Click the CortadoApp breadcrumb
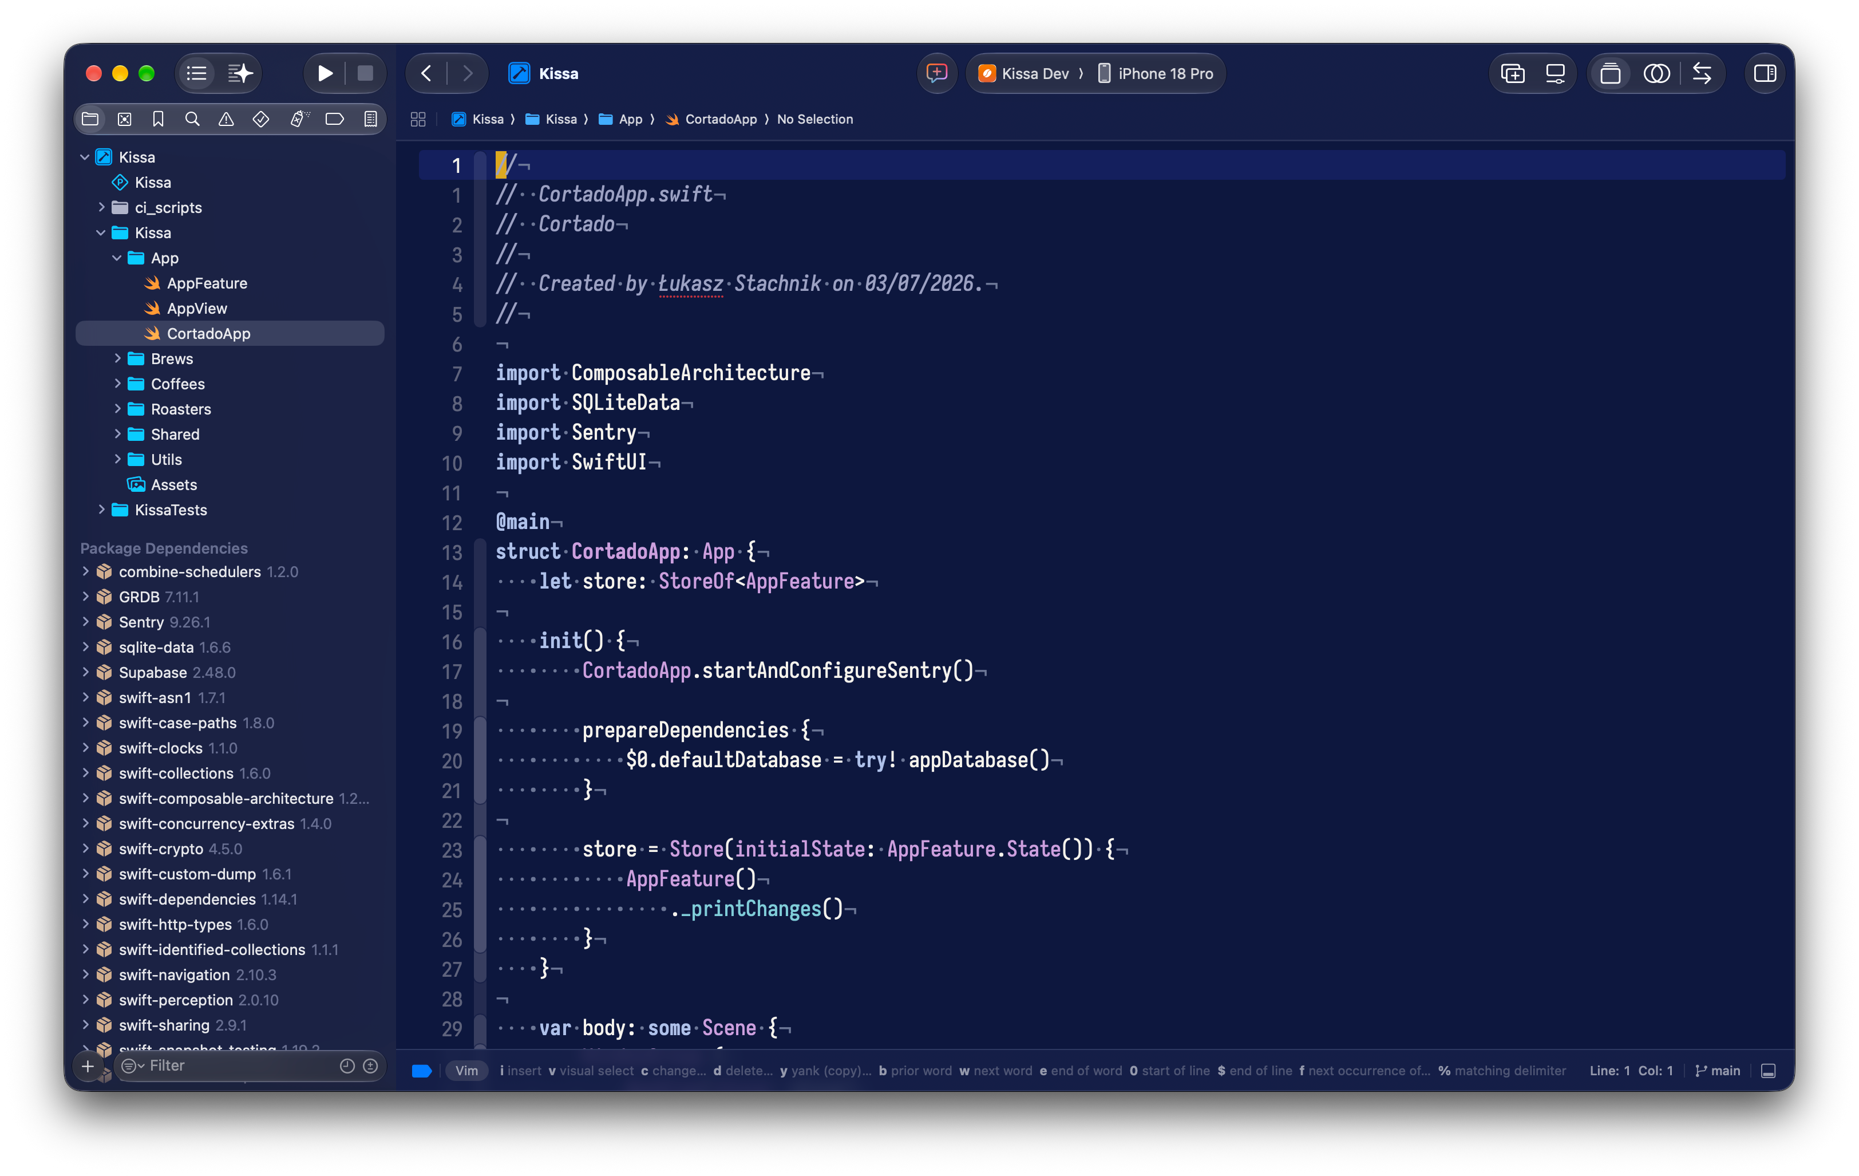The width and height of the screenshot is (1859, 1176). pyautogui.click(x=711, y=119)
